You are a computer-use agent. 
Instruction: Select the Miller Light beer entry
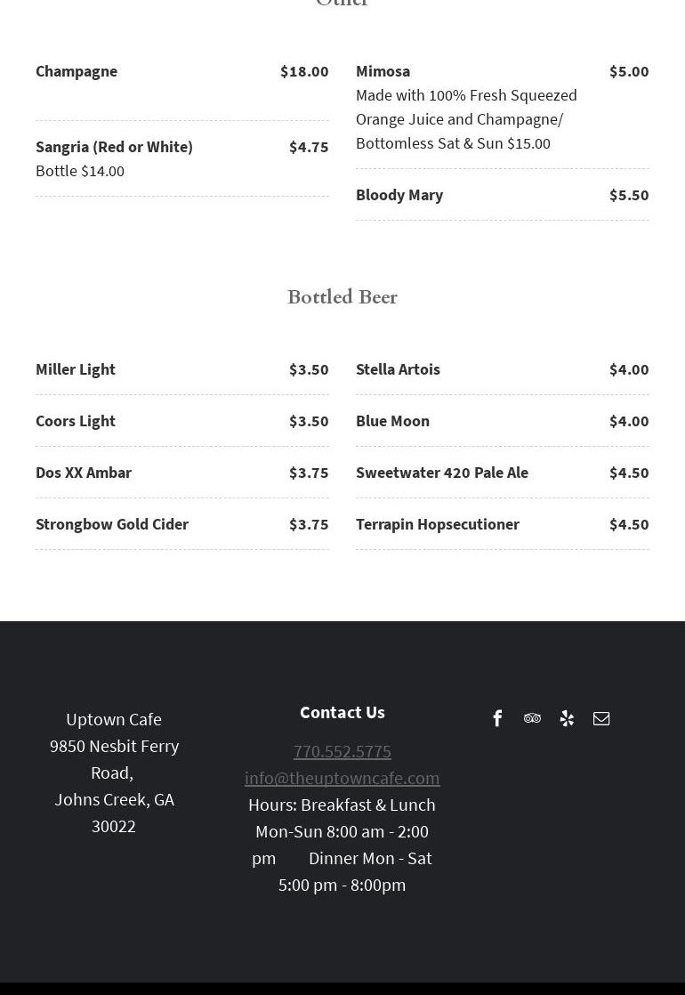click(76, 369)
